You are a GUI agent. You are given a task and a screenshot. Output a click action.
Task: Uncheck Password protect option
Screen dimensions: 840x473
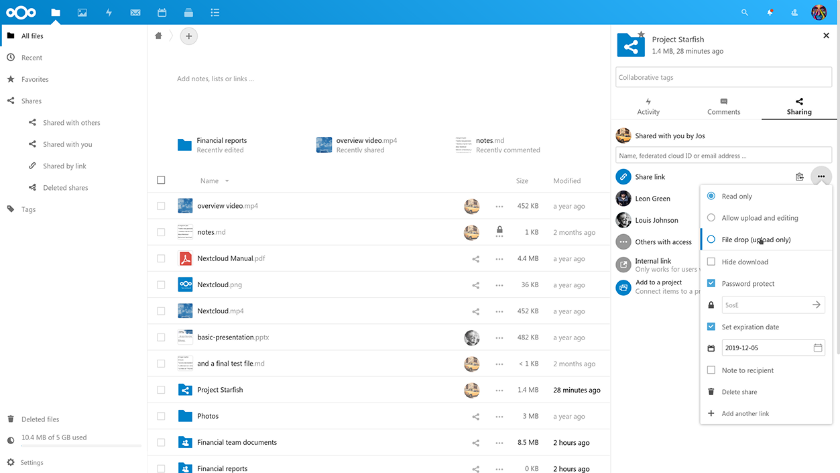pyautogui.click(x=711, y=284)
